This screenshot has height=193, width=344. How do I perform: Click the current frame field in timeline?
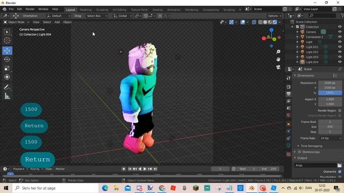point(220,169)
